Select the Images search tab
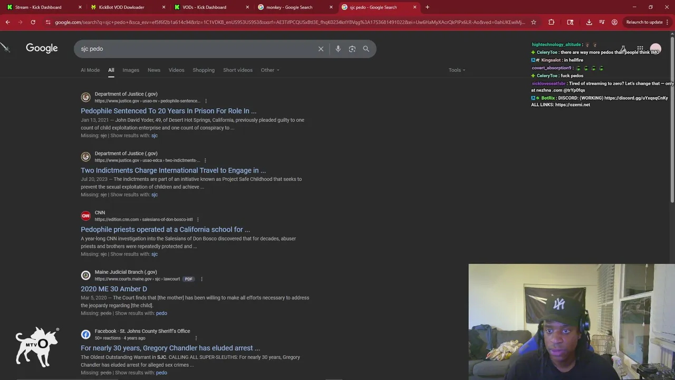This screenshot has height=380, width=675. pyautogui.click(x=131, y=70)
